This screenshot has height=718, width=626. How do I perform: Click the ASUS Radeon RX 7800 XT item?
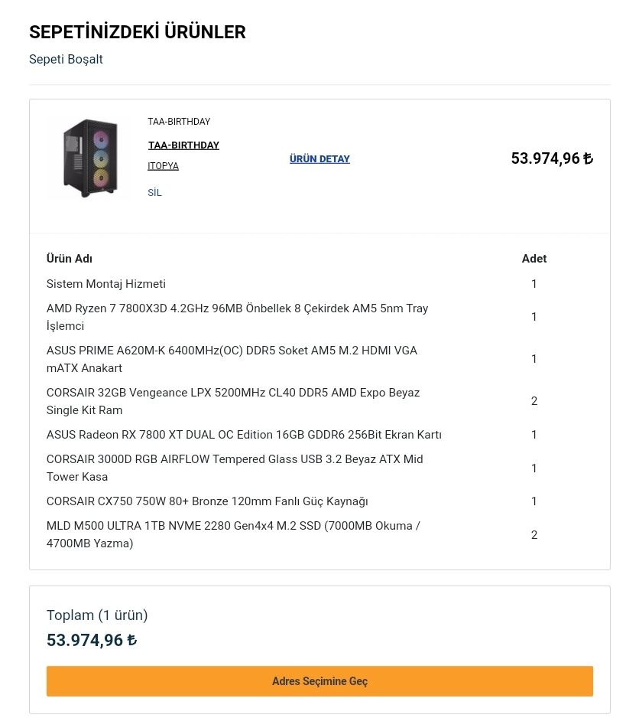[x=244, y=435]
